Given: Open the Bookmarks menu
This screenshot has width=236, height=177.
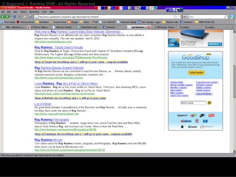Looking at the screenshot, I should 34,12.
